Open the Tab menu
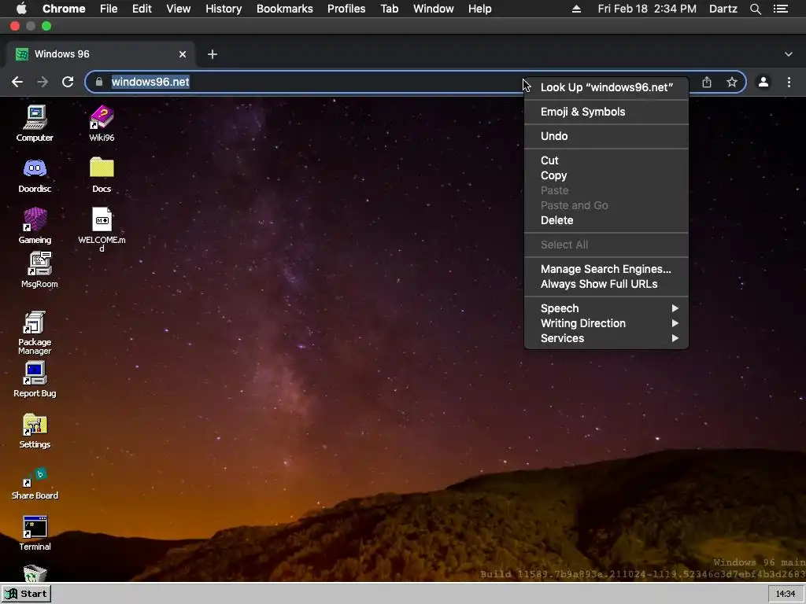The image size is (806, 604). click(389, 9)
